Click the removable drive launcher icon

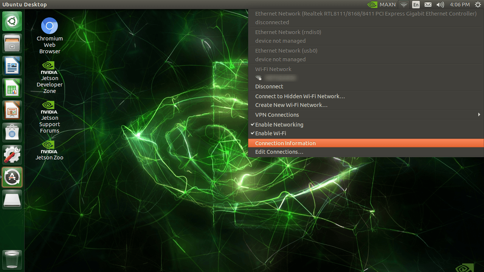[x=12, y=199]
